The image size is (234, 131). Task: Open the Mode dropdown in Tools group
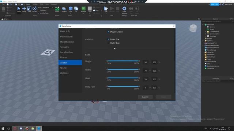click(x=48, y=7)
